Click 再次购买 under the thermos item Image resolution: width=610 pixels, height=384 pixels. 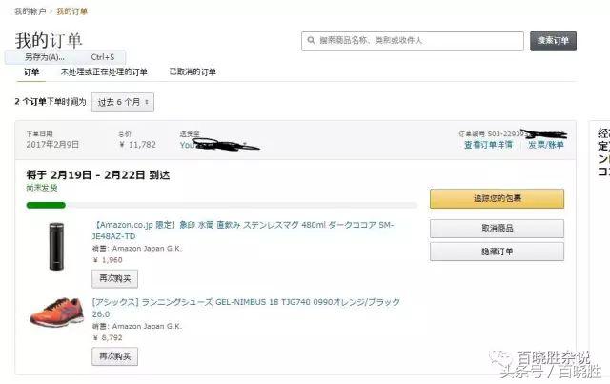coord(115,279)
